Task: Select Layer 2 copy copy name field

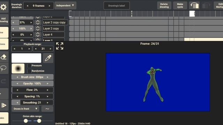Action: tap(55, 22)
